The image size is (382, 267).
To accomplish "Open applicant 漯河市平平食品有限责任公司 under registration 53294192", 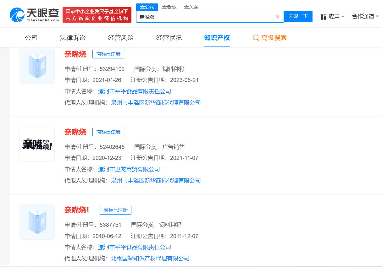I will coord(135,91).
